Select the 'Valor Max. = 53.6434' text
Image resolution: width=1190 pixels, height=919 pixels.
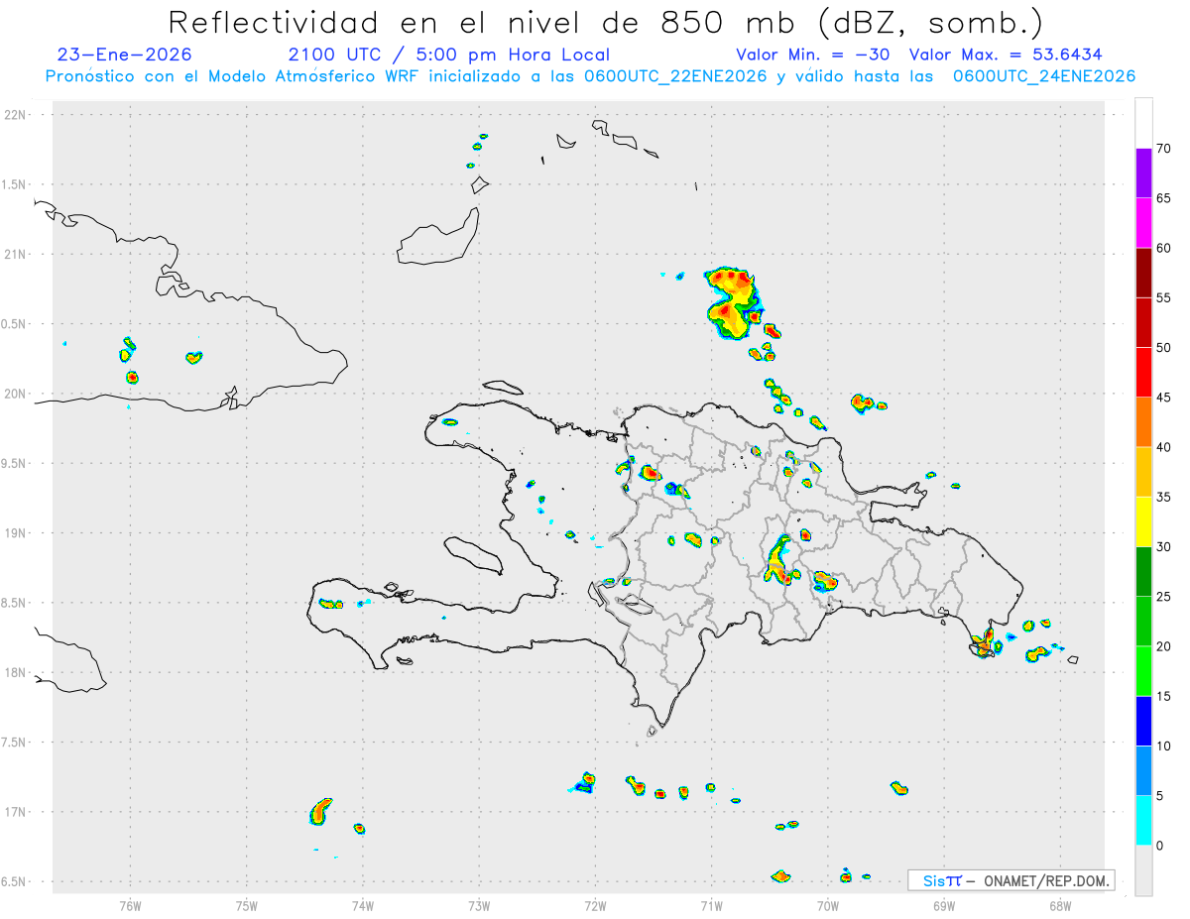pos(1006,55)
